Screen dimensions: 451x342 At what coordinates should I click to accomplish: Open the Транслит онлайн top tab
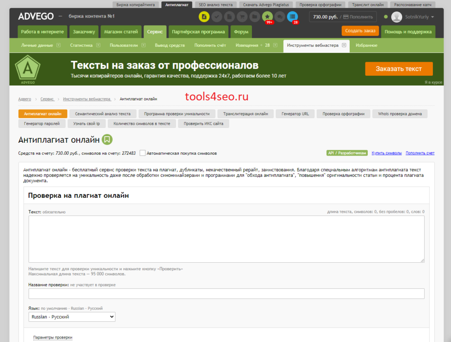[368, 4]
